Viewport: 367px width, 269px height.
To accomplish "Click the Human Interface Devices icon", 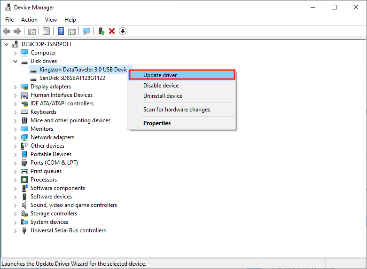I will tap(24, 95).
